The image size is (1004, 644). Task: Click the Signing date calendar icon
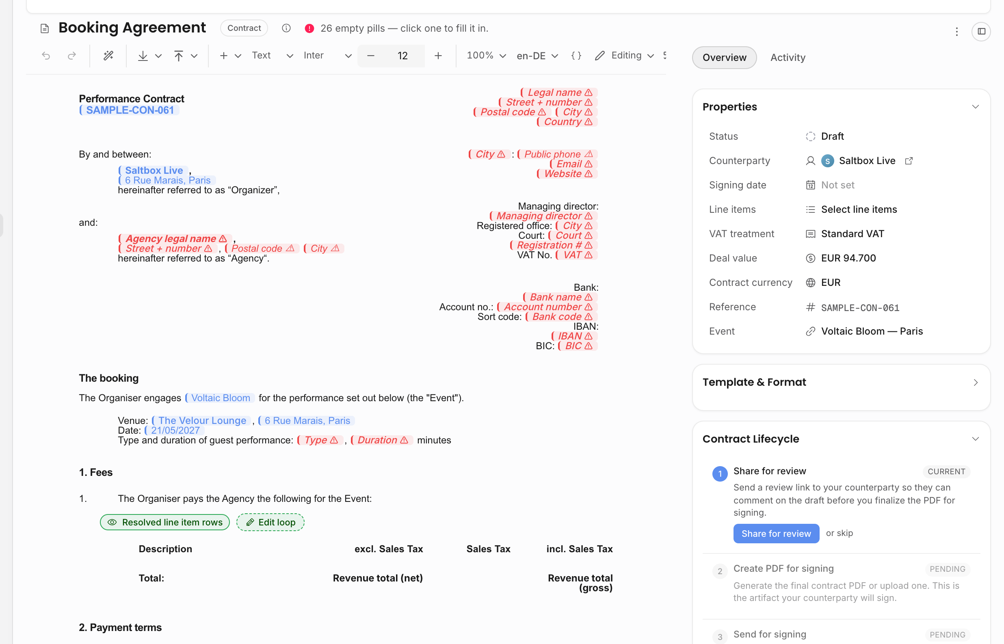click(810, 185)
